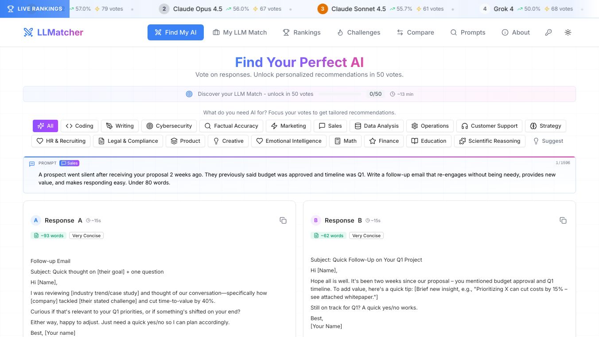Viewport: 599px width, 337px height.
Task: Open the Live Rankings trophy badge
Action: [x=35, y=9]
